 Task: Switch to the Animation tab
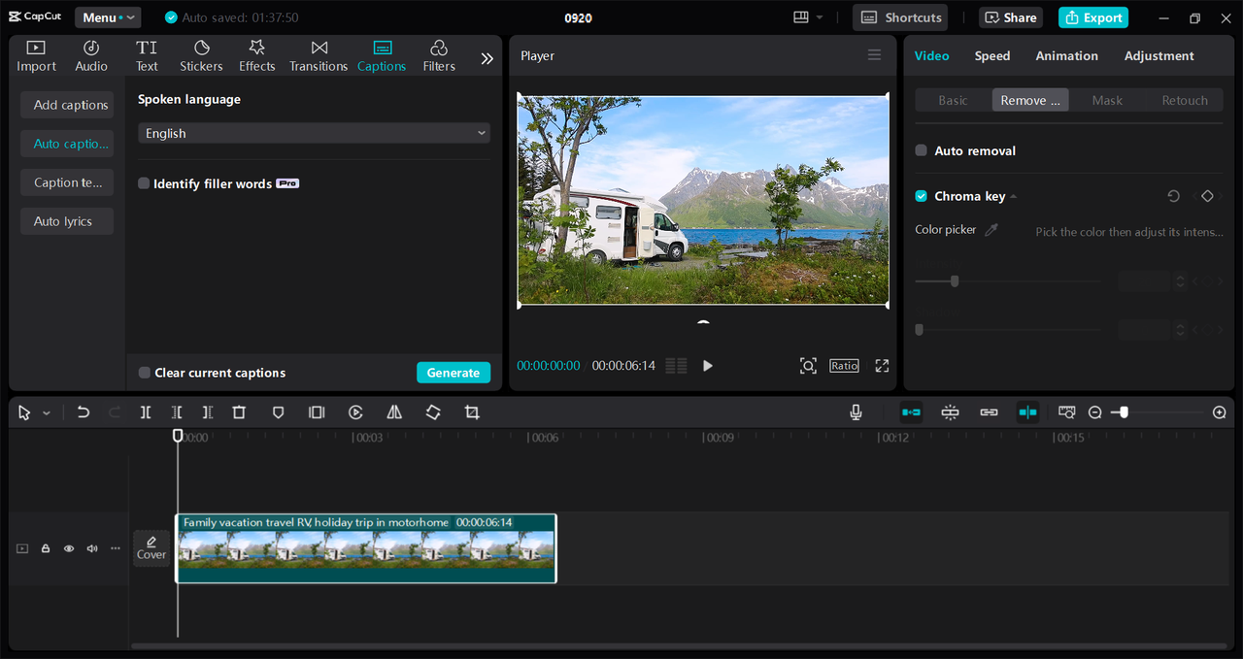pos(1066,55)
